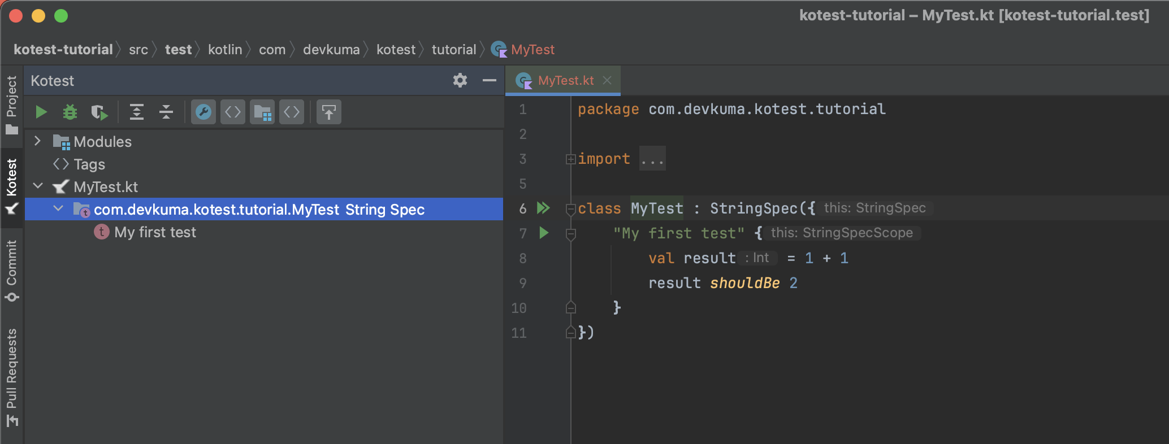Click the test icon beside My first test
This screenshot has width=1169, height=444.
pos(102,232)
